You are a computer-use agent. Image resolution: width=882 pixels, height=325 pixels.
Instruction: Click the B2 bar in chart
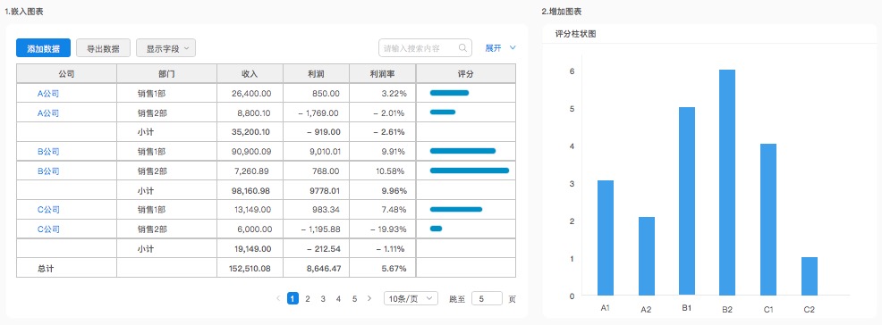[x=727, y=182]
